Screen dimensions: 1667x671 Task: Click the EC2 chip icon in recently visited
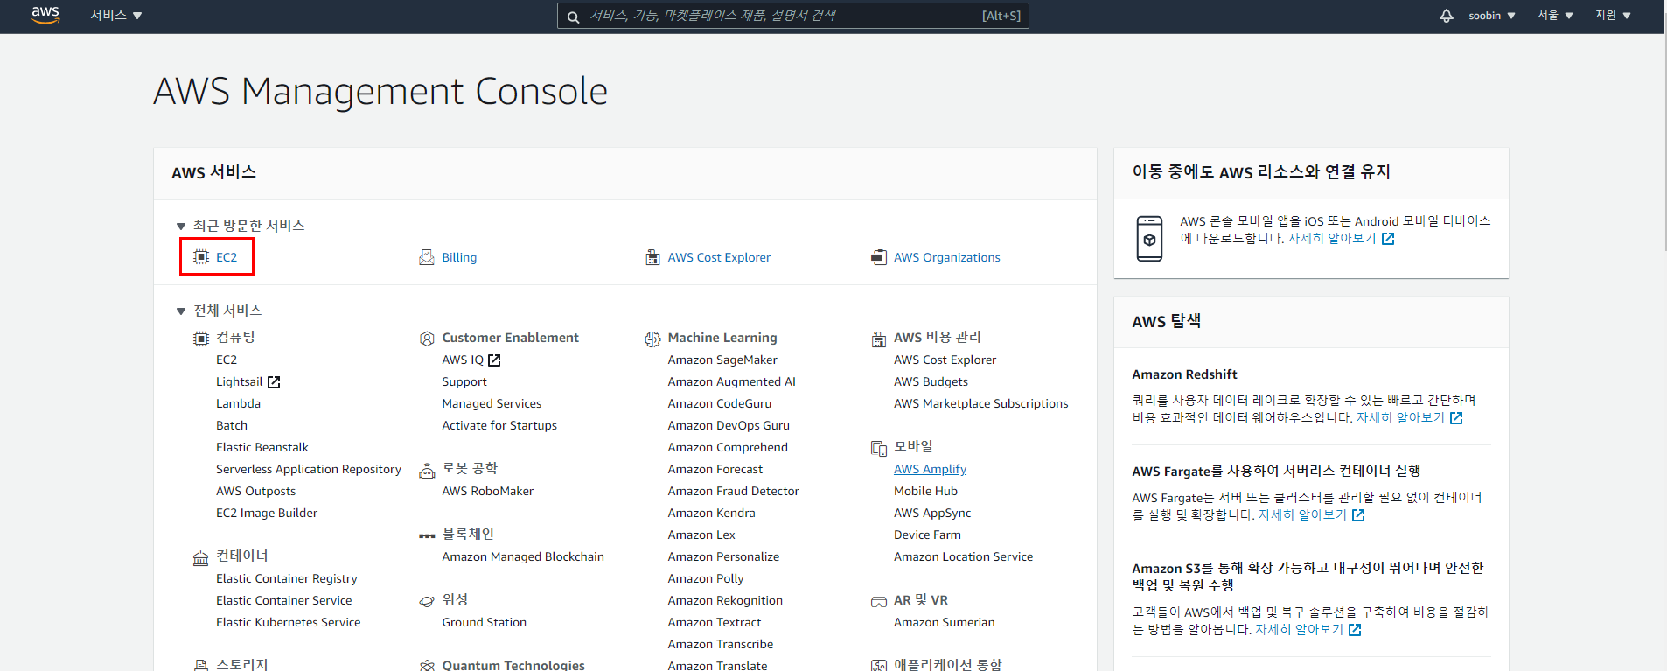[x=201, y=257]
